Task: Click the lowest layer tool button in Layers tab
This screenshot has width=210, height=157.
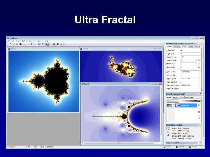Action: point(199,118)
